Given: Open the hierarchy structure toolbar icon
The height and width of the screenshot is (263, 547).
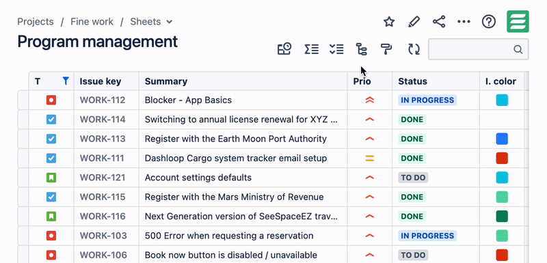Looking at the screenshot, I should tap(361, 49).
